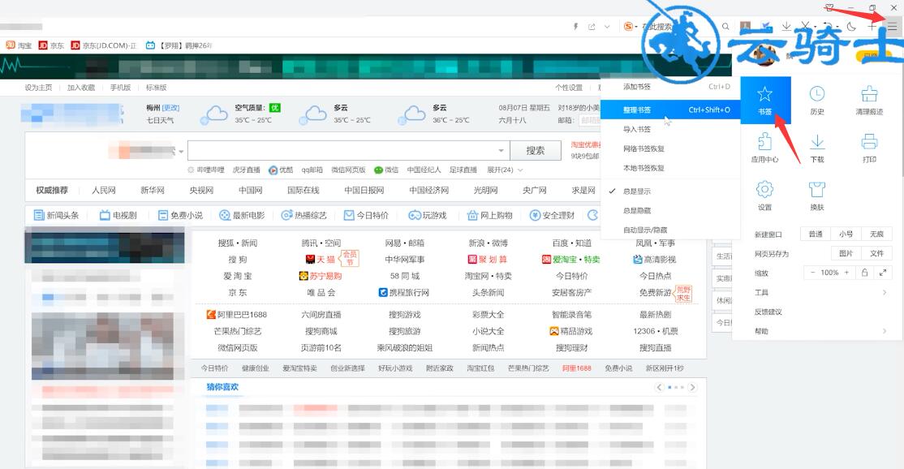Toggle night mode moon icon
Image resolution: width=904 pixels, height=469 pixels.
click(851, 27)
